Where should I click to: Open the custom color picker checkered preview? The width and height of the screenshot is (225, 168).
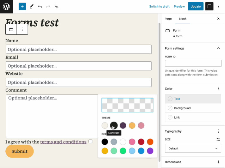[128, 105]
